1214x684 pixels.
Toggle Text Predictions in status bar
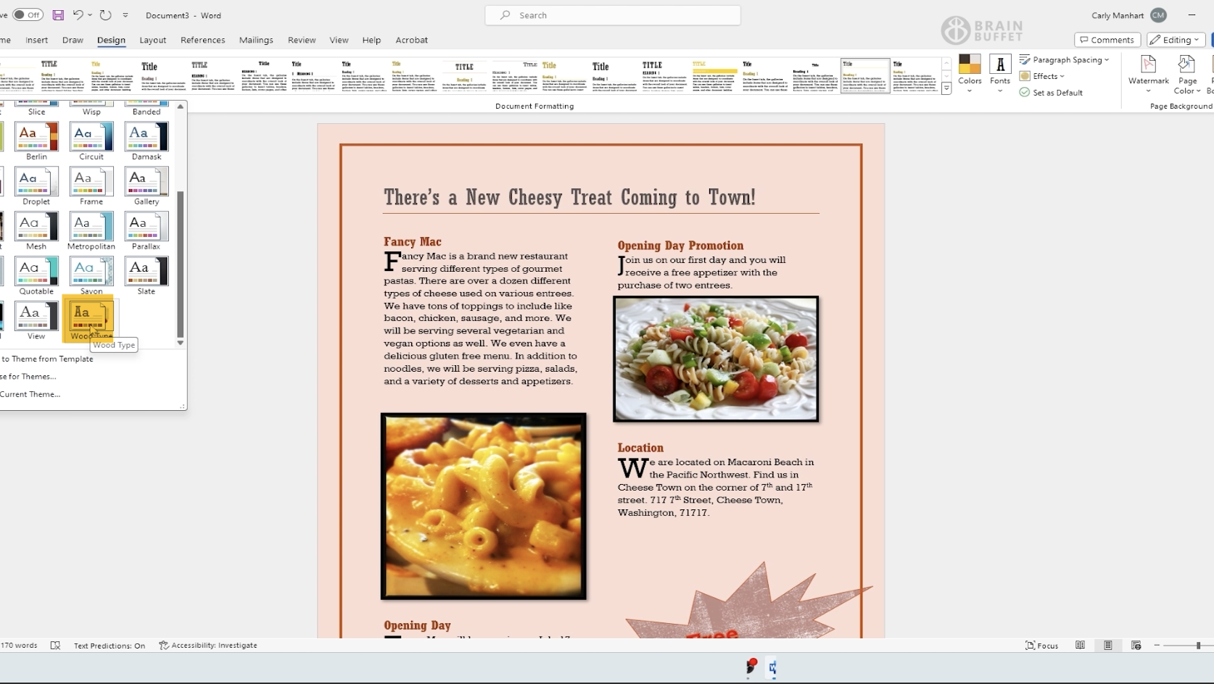[109, 646]
